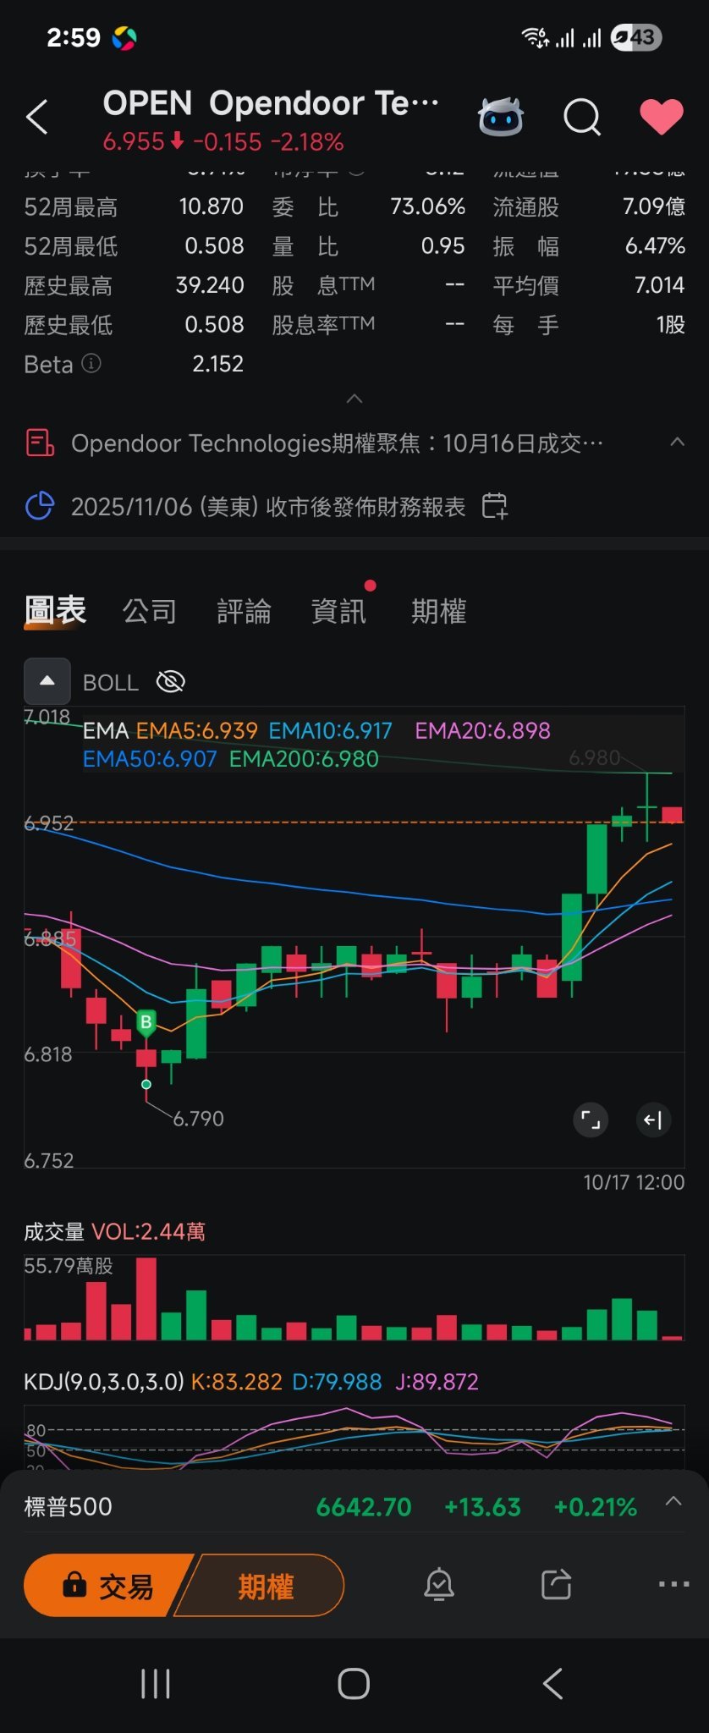
Task: Tap the KDJ indicator label
Action: tap(103, 1382)
